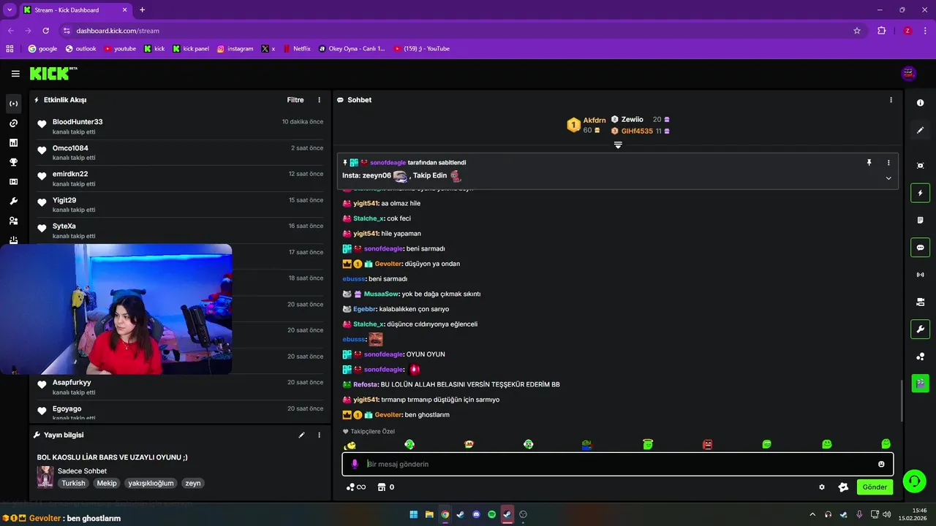Click Refosta username in chat
This screenshot has width=936, height=526.
pos(365,384)
